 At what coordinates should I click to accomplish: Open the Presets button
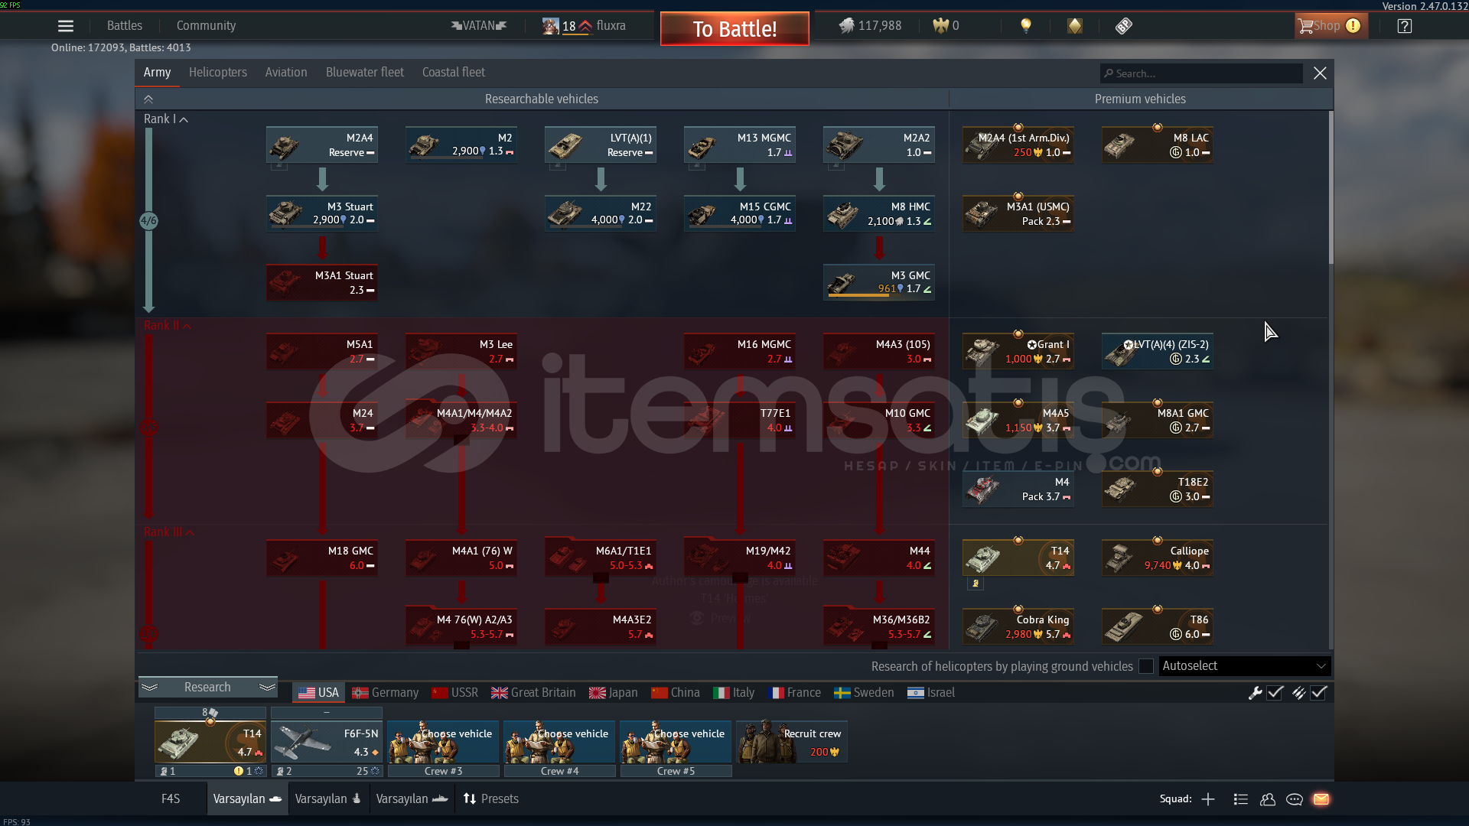[x=490, y=799]
